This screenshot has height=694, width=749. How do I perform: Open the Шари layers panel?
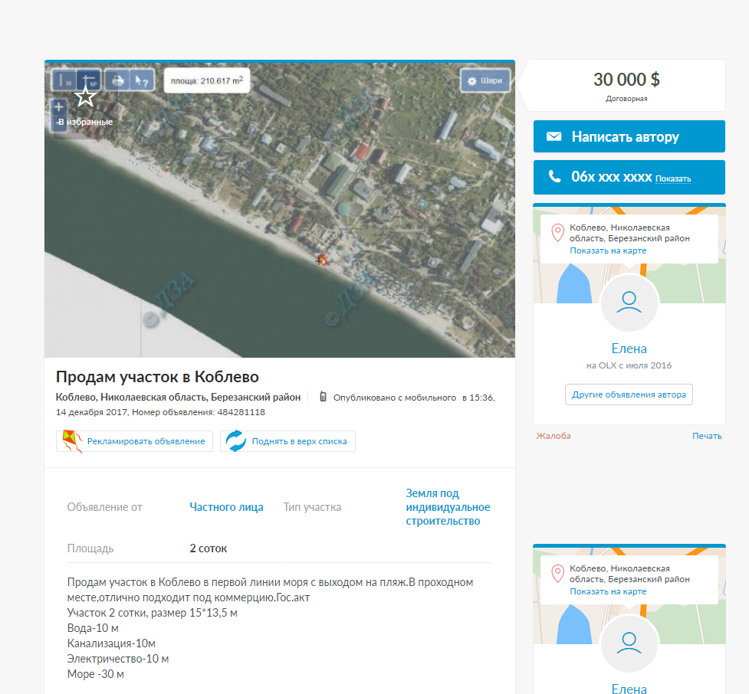coord(485,80)
